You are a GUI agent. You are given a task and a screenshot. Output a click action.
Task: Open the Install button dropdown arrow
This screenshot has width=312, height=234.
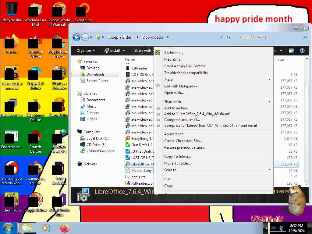124,51
